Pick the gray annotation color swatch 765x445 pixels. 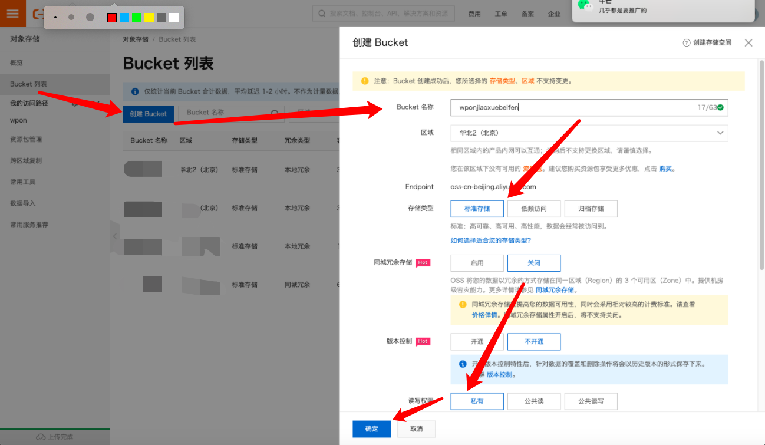[x=161, y=18]
